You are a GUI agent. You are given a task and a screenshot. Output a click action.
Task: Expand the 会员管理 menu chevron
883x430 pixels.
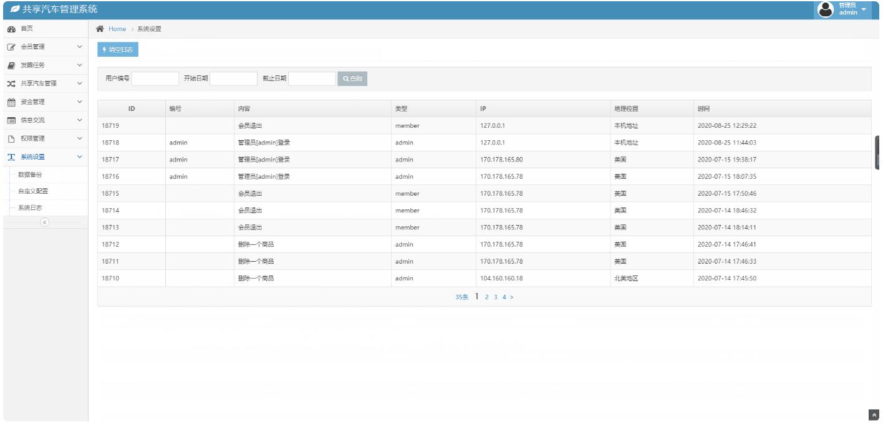point(79,46)
